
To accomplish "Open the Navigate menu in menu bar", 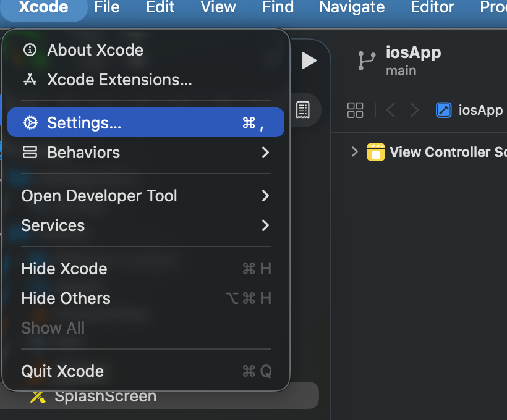I will click(x=352, y=7).
